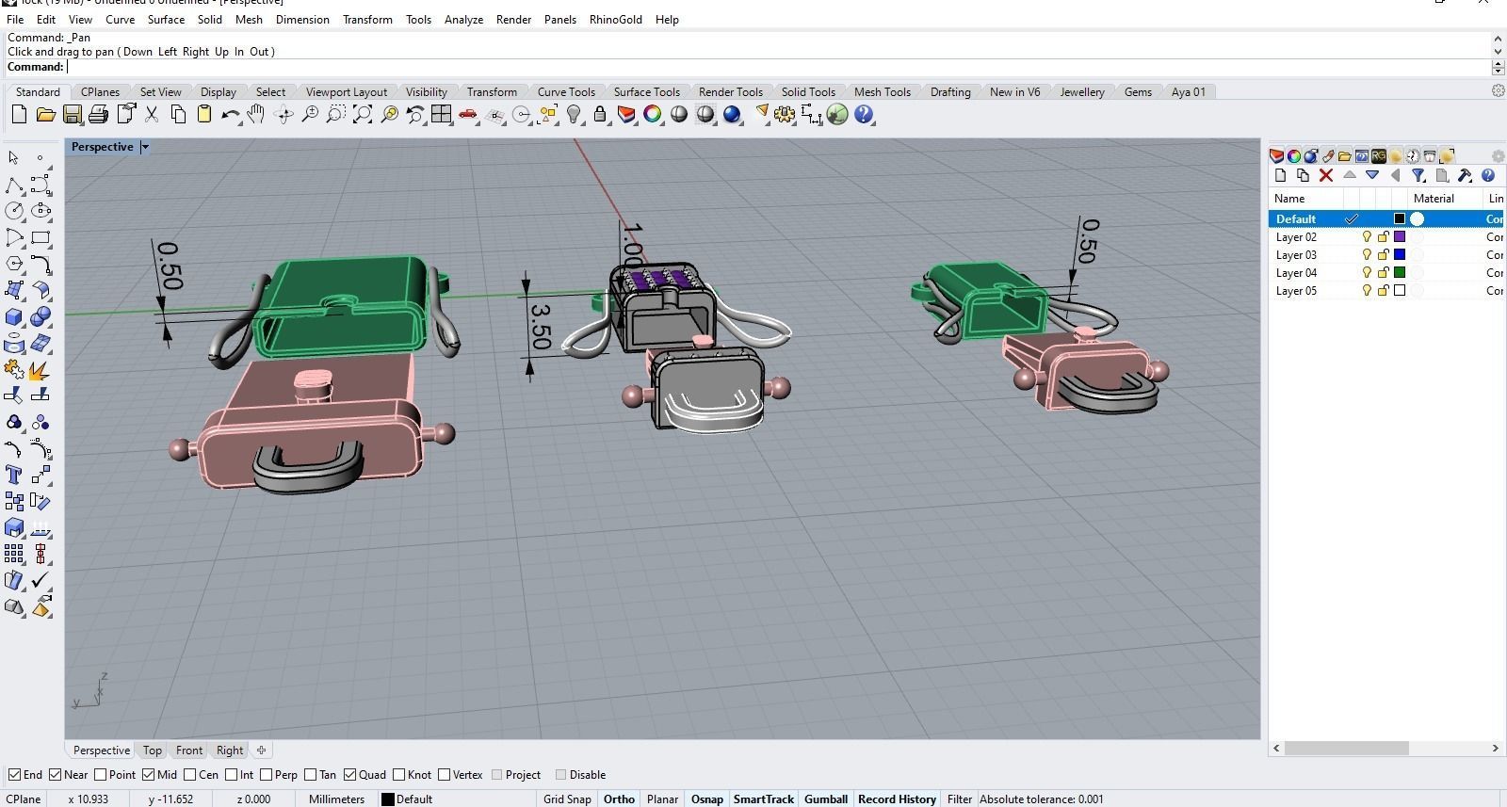The width and height of the screenshot is (1507, 807).
Task: Add a new viewport tab with plus
Action: 261,751
